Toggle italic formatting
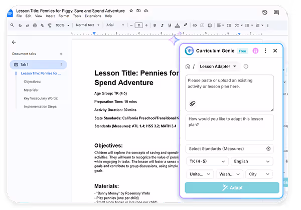Image resolution: width=301 pixels, height=210 pixels. point(162,25)
